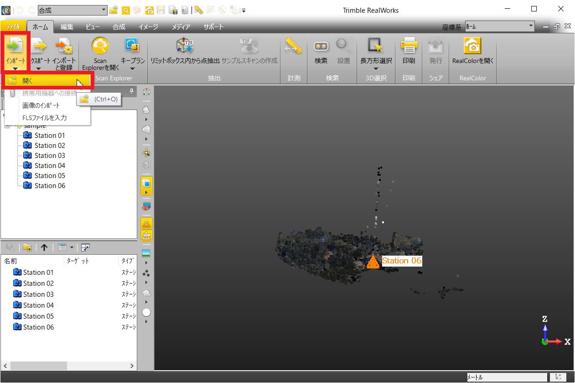Open the 合成 mode combo box

pos(72,10)
